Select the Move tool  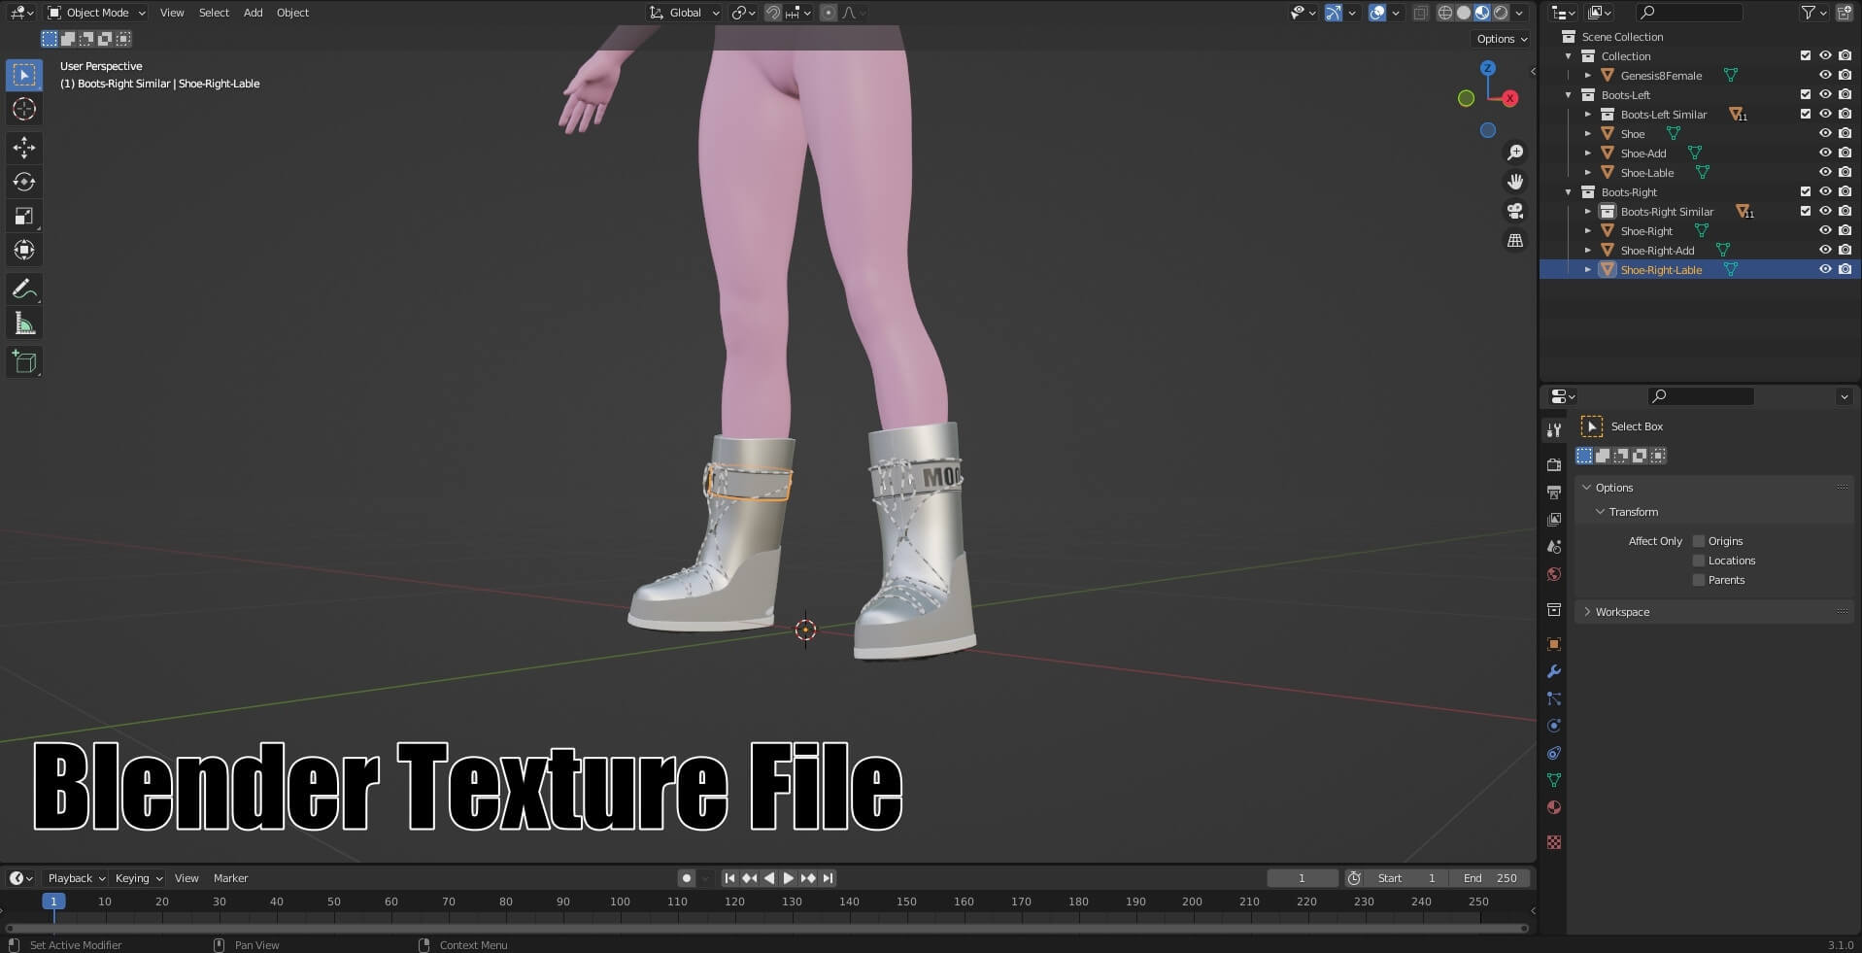pos(24,148)
